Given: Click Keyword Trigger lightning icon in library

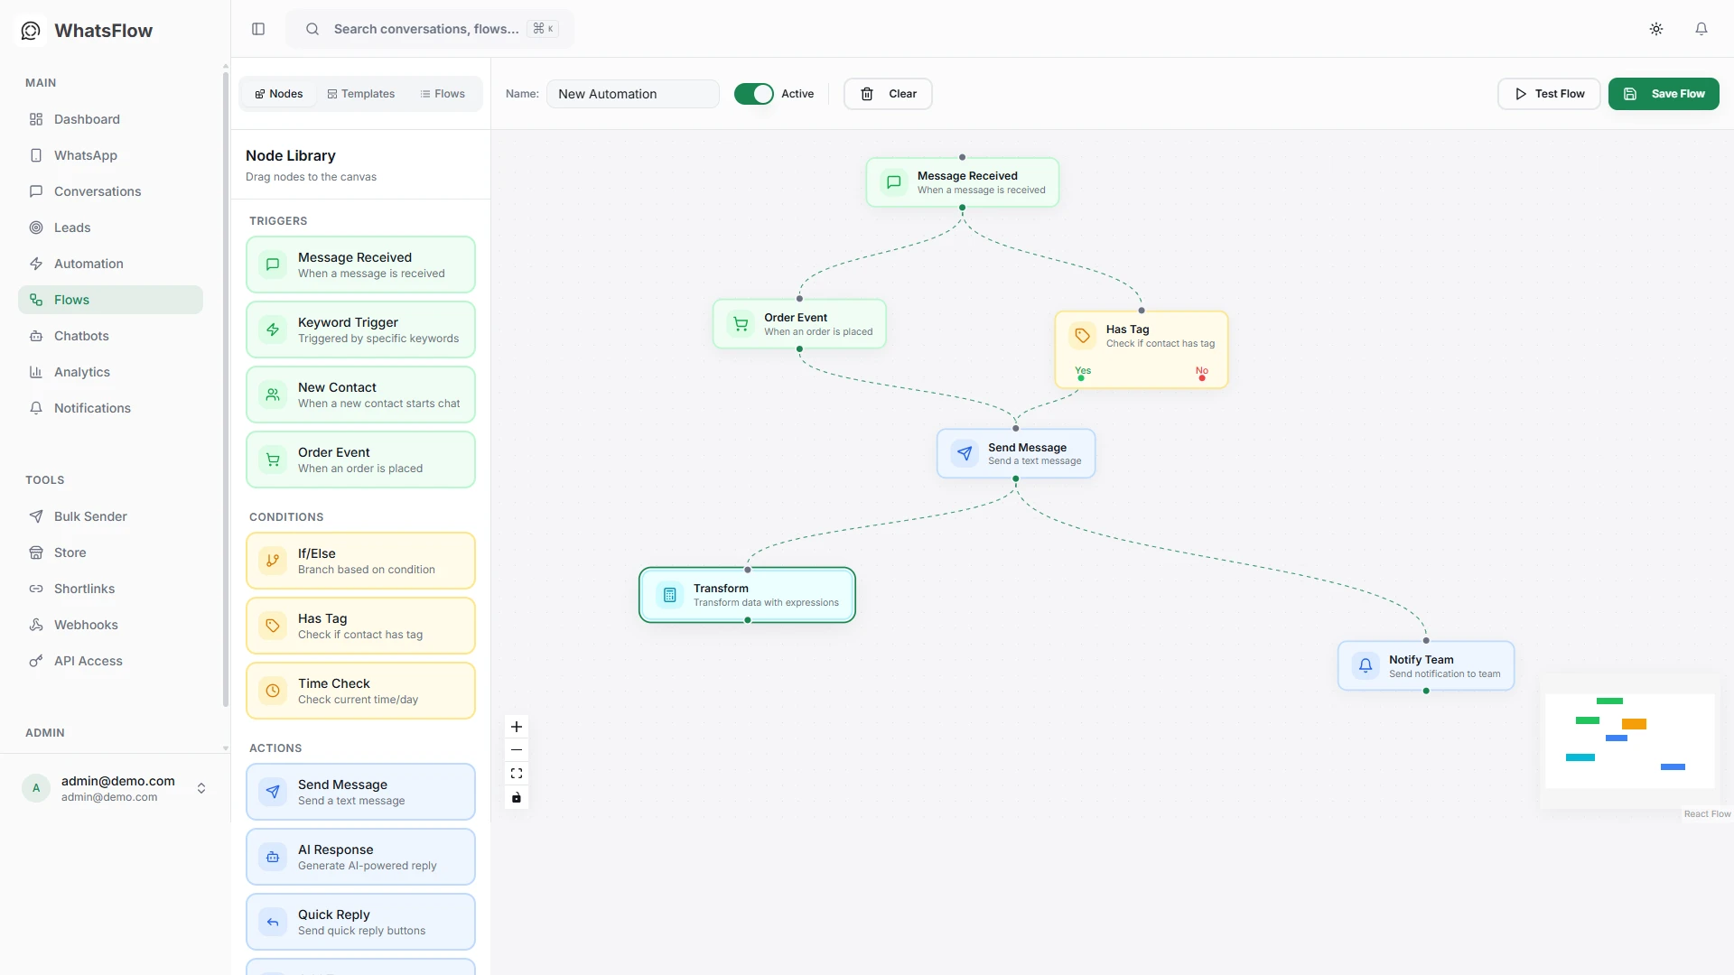Looking at the screenshot, I should (273, 330).
